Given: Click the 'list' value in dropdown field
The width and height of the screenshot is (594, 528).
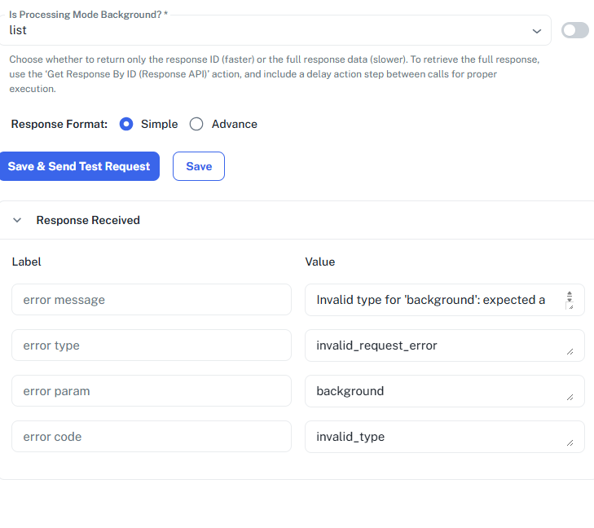Looking at the screenshot, I should click(18, 30).
